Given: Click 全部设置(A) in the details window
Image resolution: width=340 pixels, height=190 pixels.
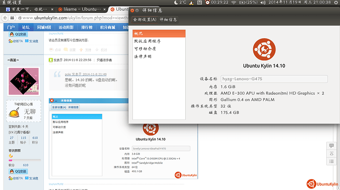Looking at the screenshot, I should pyautogui.click(x=145, y=20).
